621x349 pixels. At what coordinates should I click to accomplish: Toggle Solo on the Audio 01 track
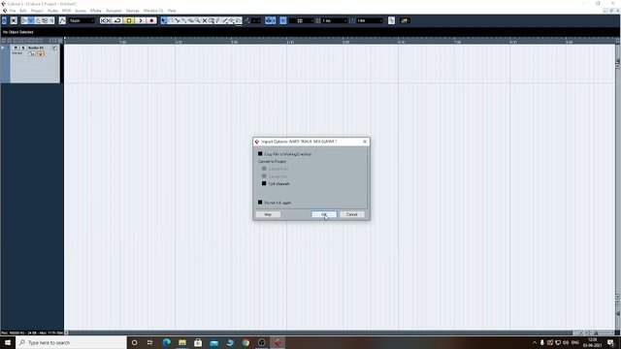(23, 48)
